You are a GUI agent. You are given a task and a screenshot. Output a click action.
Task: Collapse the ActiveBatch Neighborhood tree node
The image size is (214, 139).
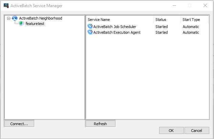click(x=9, y=18)
